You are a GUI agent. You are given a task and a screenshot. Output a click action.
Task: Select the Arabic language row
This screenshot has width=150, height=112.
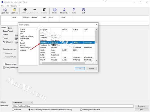pyautogui.click(x=67, y=35)
